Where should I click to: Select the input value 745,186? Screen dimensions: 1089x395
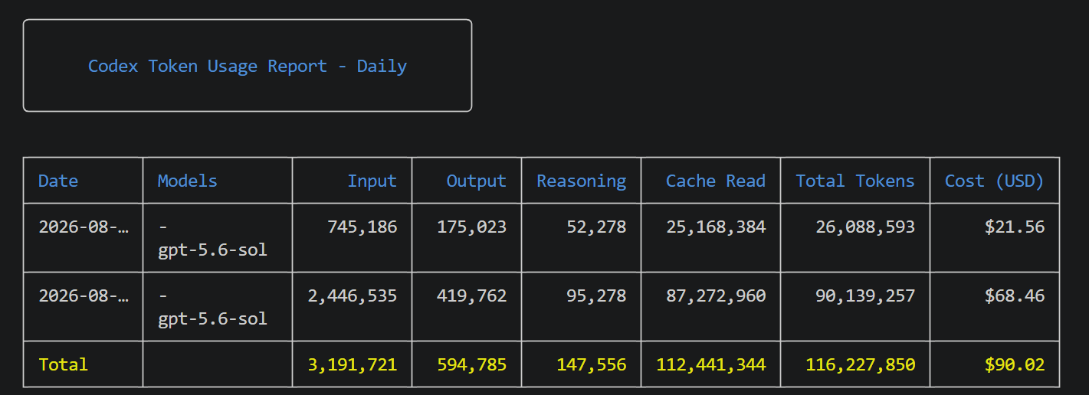362,227
